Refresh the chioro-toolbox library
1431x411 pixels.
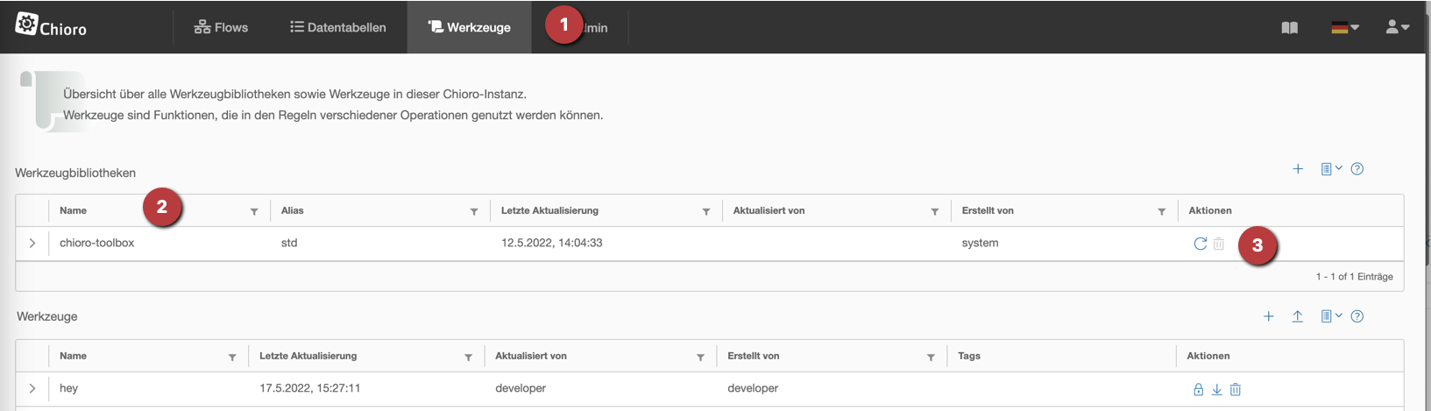pos(1200,244)
